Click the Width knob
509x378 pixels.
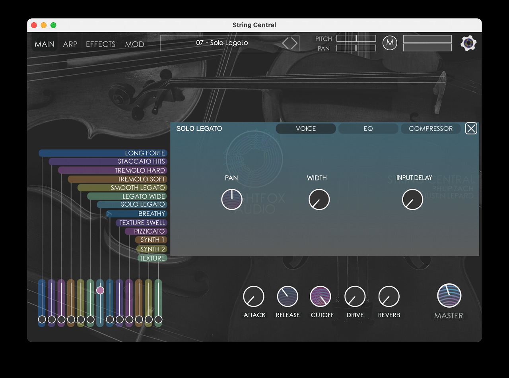(x=319, y=199)
